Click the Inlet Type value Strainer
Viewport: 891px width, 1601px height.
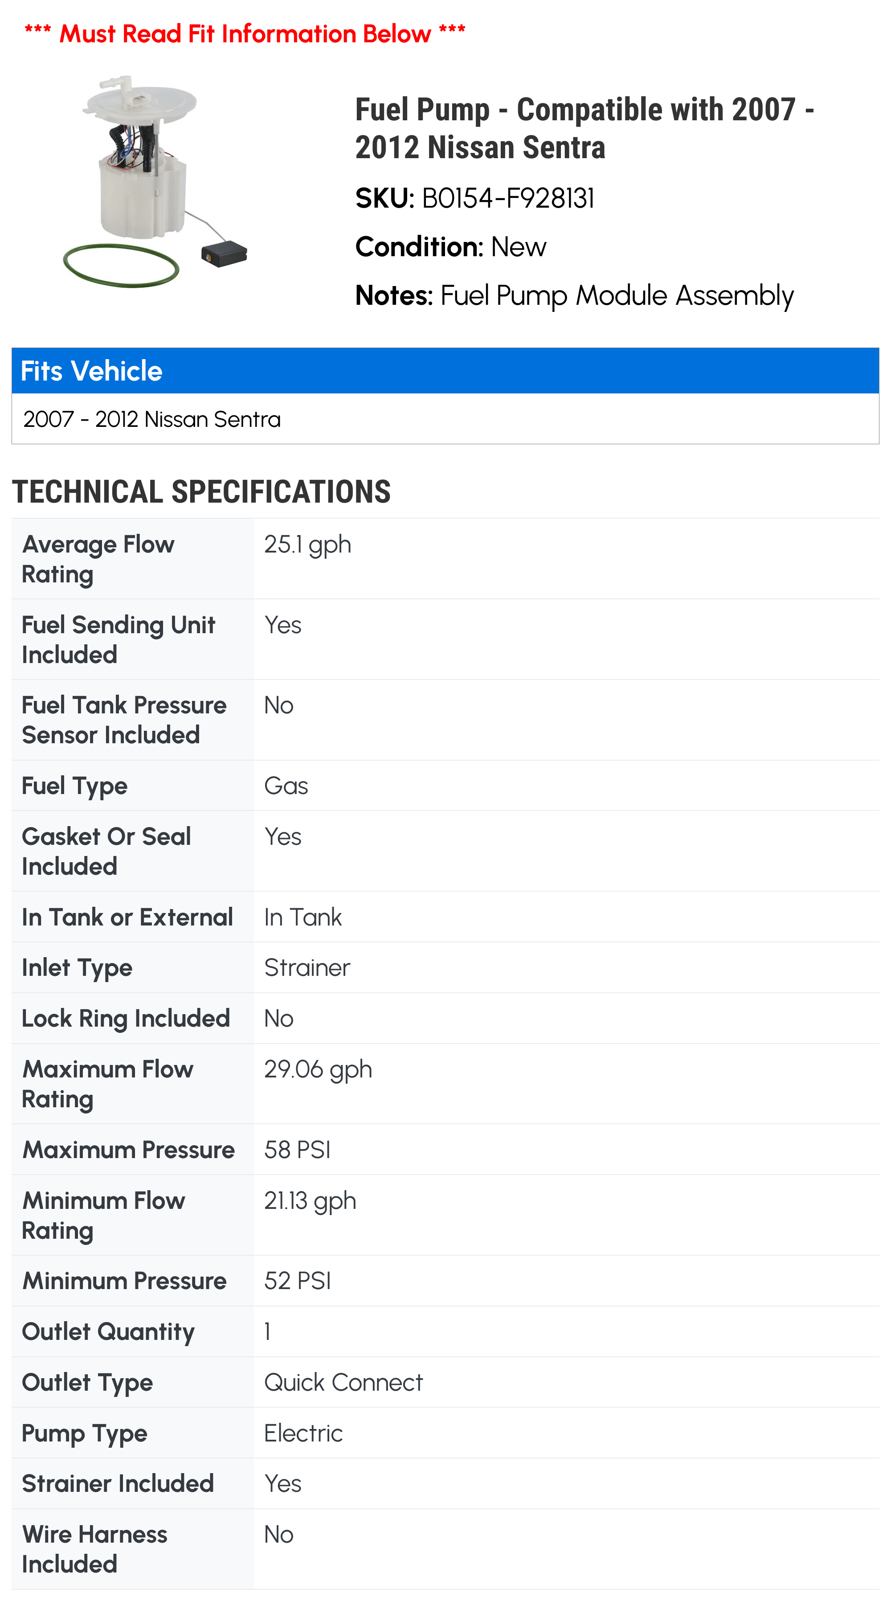point(307,968)
